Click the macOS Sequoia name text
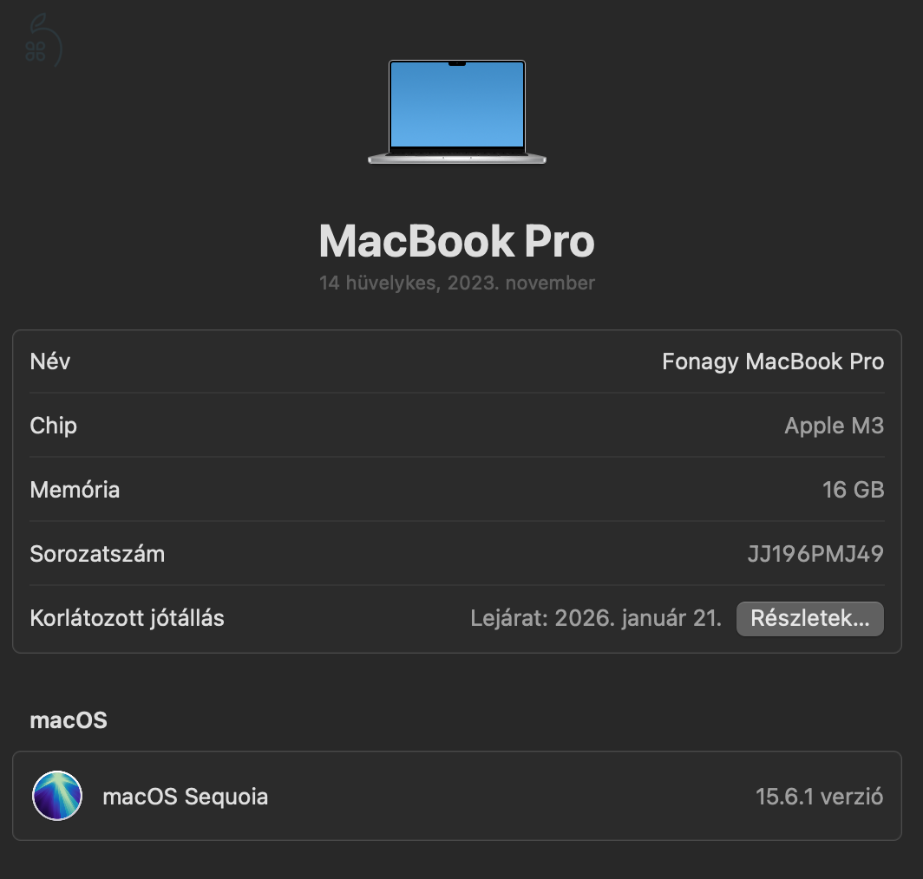This screenshot has width=923, height=879. [186, 796]
